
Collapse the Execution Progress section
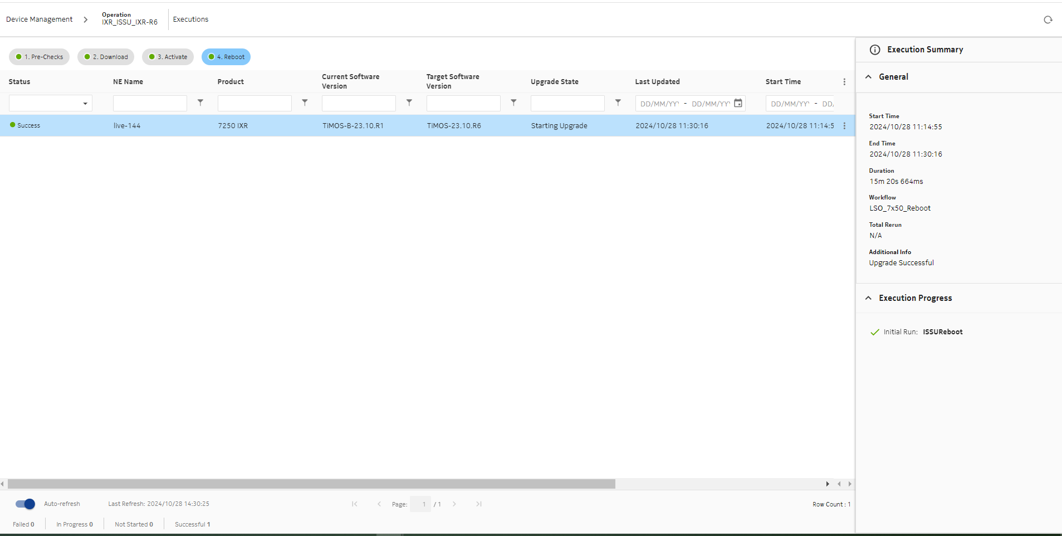[x=868, y=298]
